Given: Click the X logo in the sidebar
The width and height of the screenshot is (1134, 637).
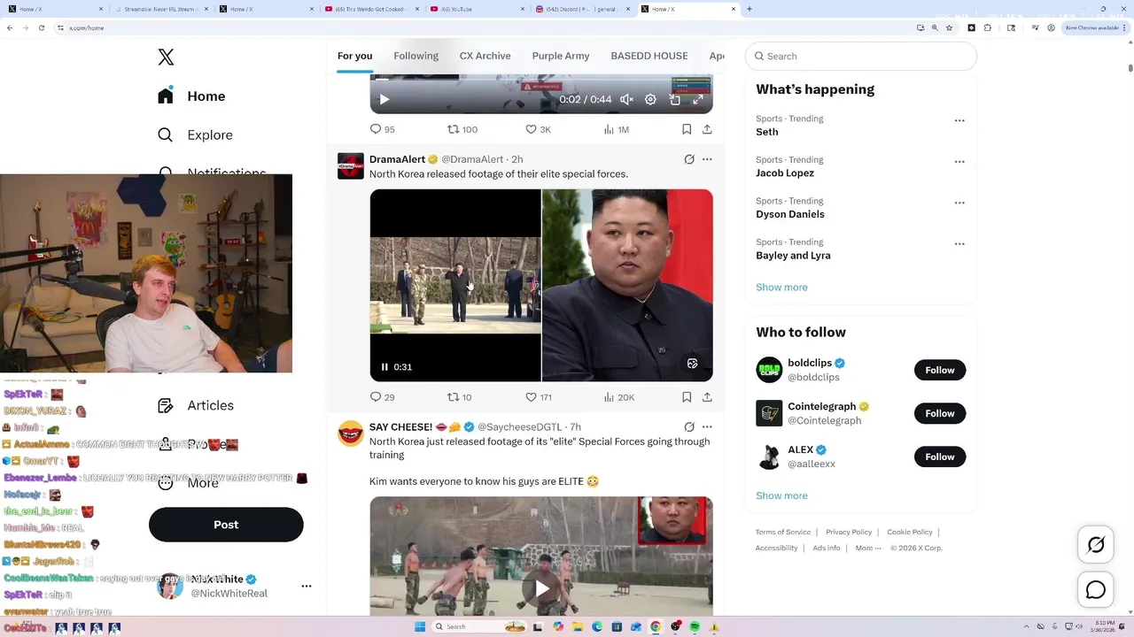Looking at the screenshot, I should (166, 58).
